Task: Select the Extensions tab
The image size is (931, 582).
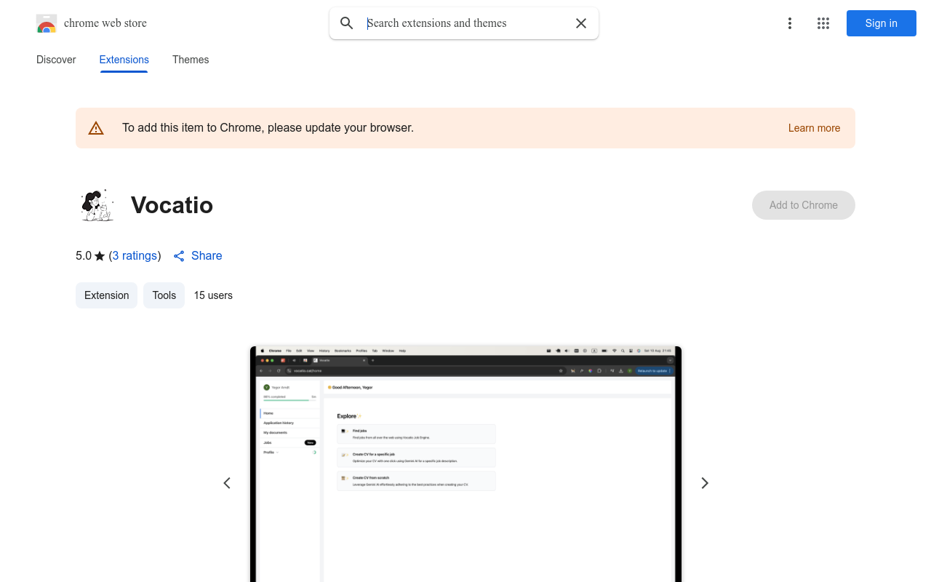Action: tap(124, 60)
